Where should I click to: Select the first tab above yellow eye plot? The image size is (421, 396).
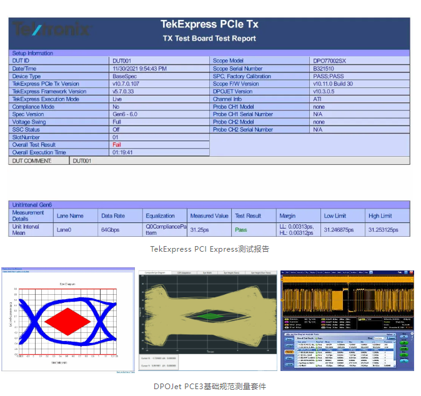pyautogui.click(x=154, y=274)
